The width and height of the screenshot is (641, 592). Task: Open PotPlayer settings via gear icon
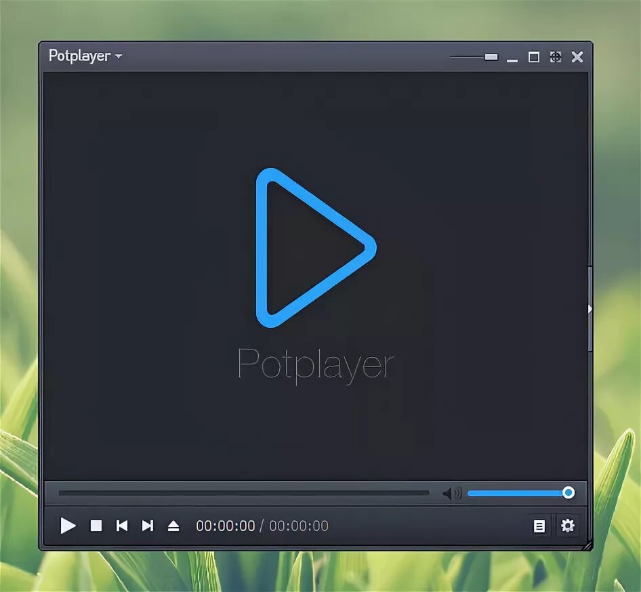[568, 526]
